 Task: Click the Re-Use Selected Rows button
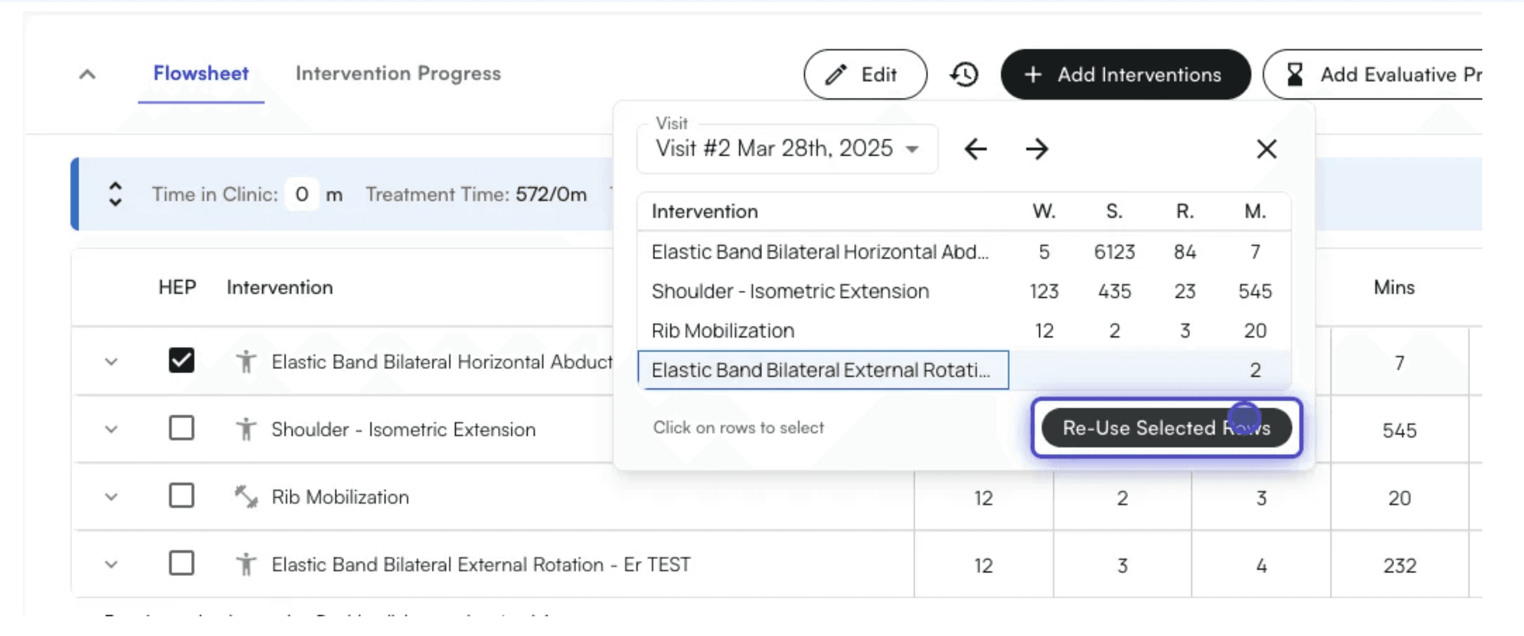[x=1166, y=427]
